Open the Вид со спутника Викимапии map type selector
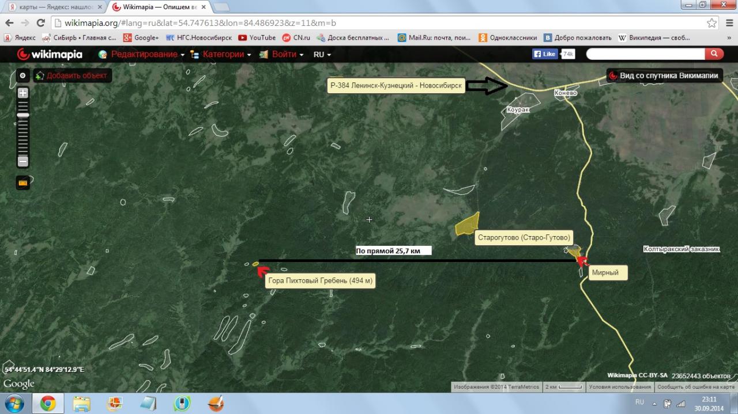The width and height of the screenshot is (738, 414). (664, 75)
